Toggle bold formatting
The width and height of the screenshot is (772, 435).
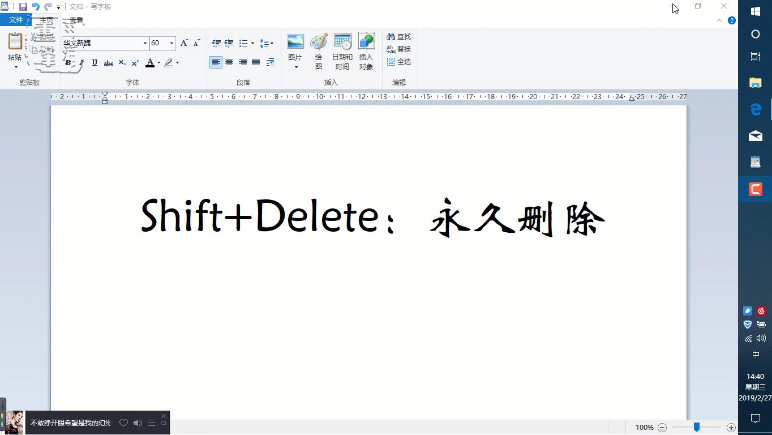67,63
